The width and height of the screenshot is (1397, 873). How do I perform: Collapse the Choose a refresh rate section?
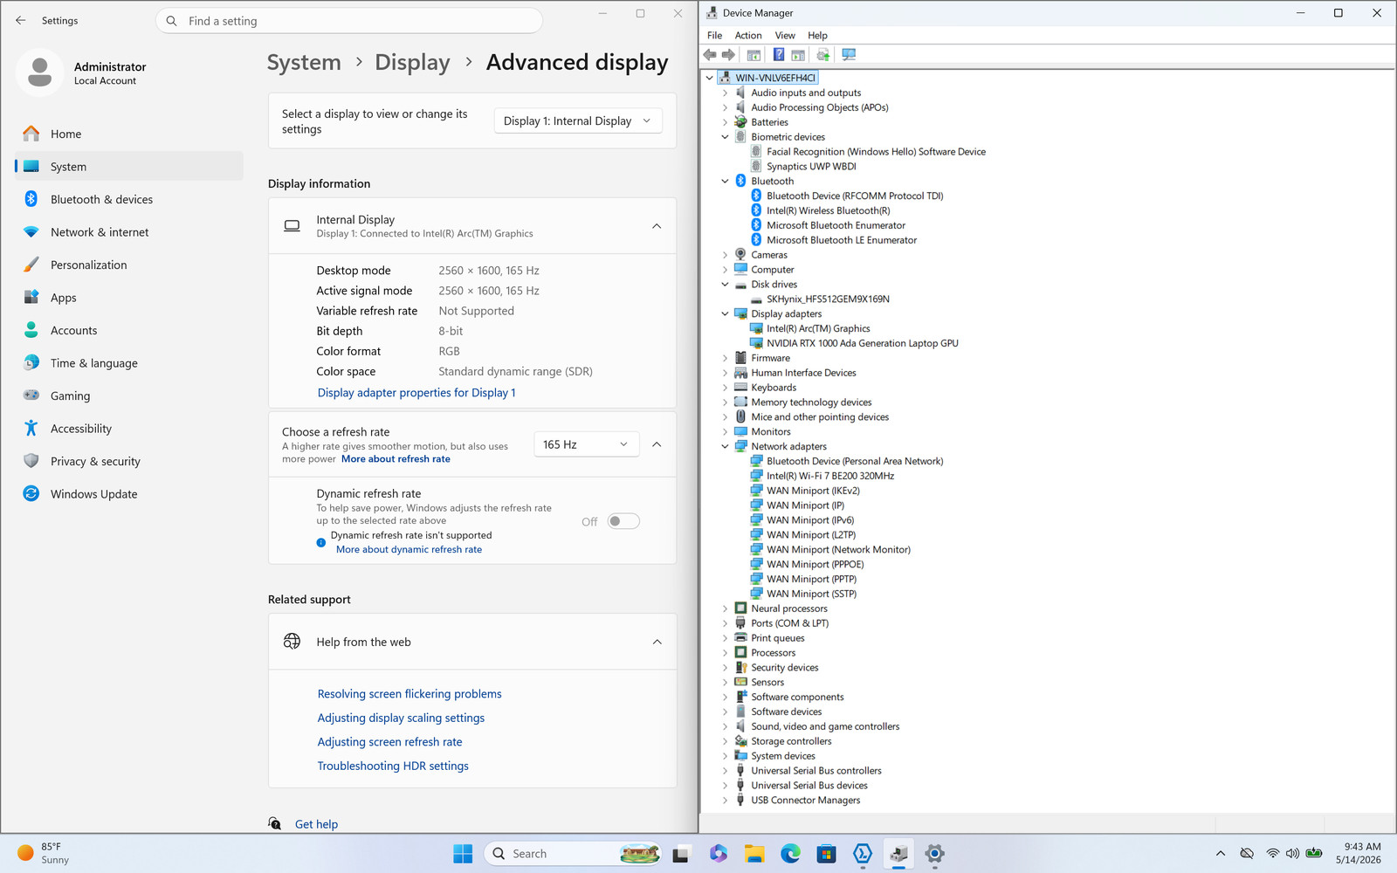(657, 444)
